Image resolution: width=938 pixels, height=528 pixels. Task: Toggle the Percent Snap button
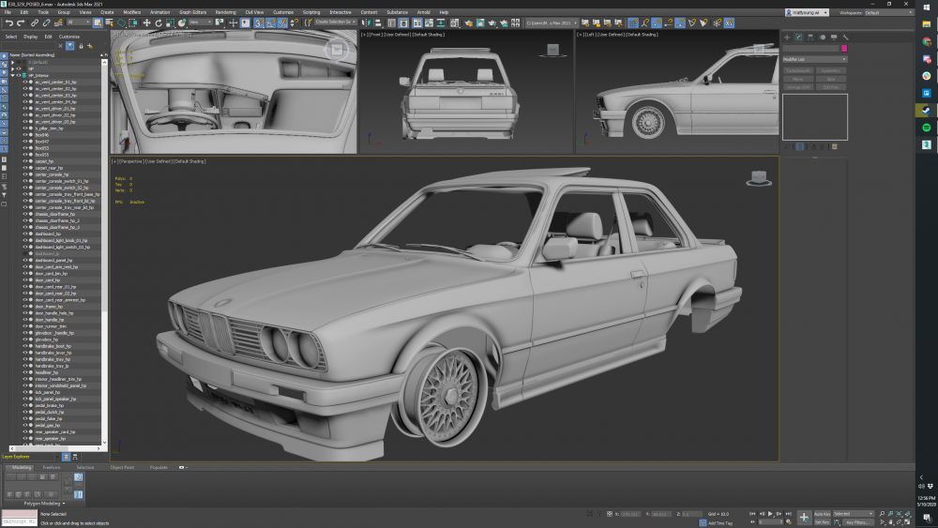click(282, 23)
